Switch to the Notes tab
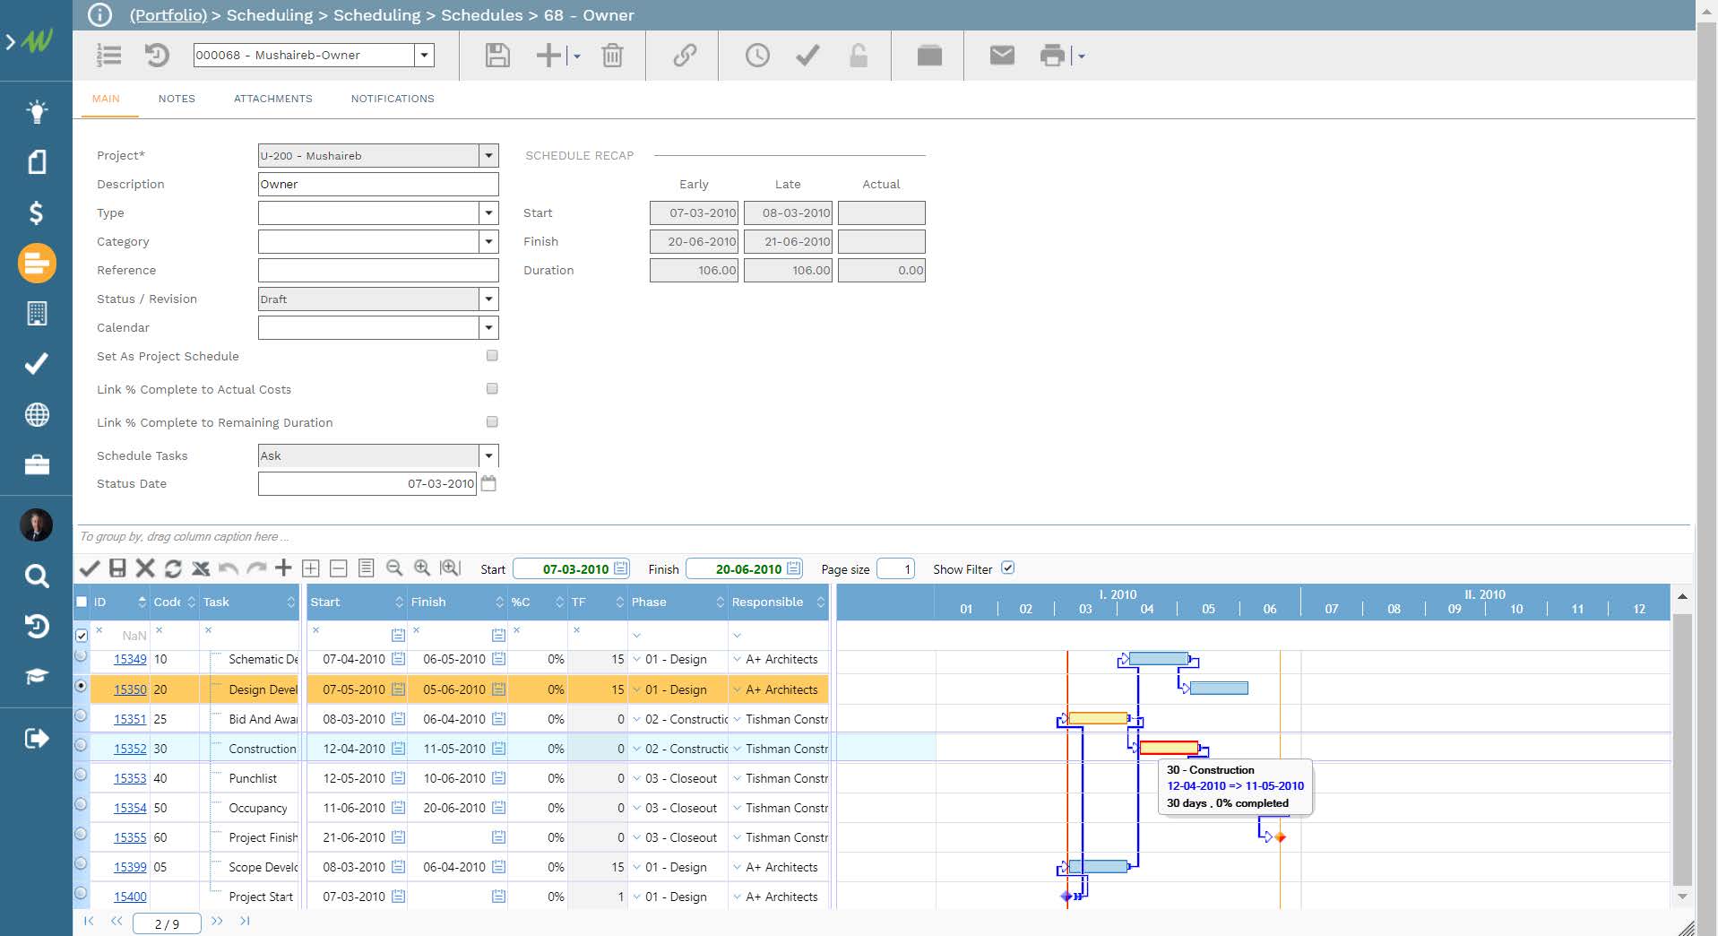 177,99
